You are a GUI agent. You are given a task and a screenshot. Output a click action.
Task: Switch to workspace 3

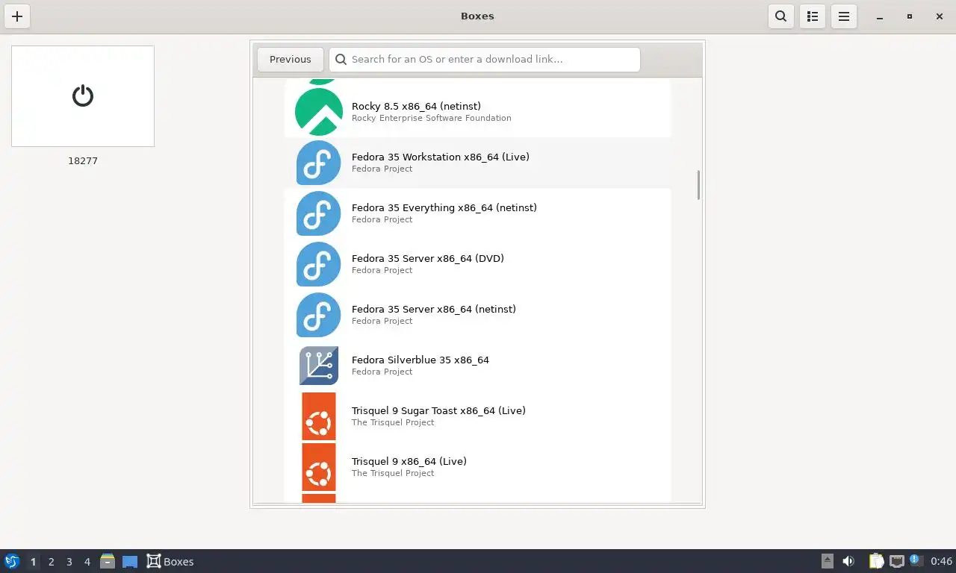(69, 562)
